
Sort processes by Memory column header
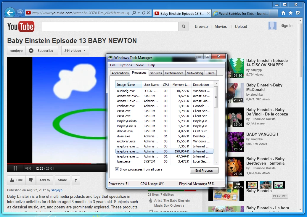(x=181, y=85)
